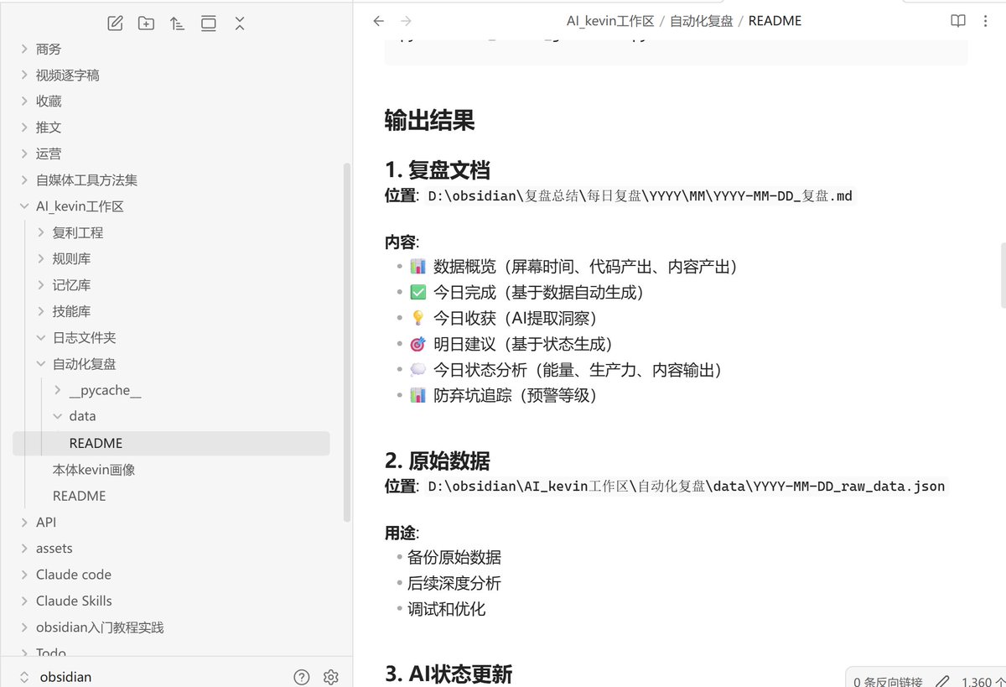This screenshot has height=687, width=1006.
Task: Click the 备份原始数据 bullet
Action: pyautogui.click(x=454, y=558)
